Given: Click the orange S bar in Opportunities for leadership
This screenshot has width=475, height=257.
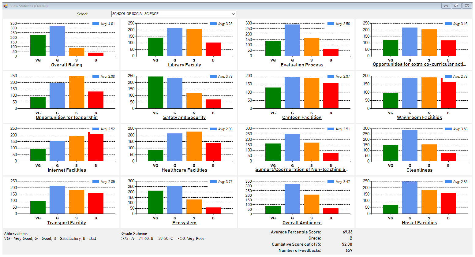Looking at the screenshot, I should 77,92.
